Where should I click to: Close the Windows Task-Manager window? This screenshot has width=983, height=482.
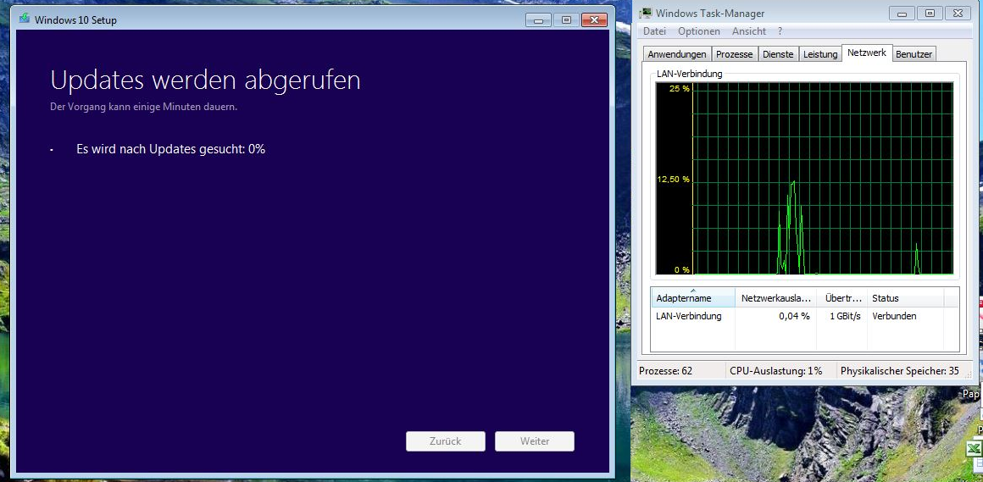point(958,13)
